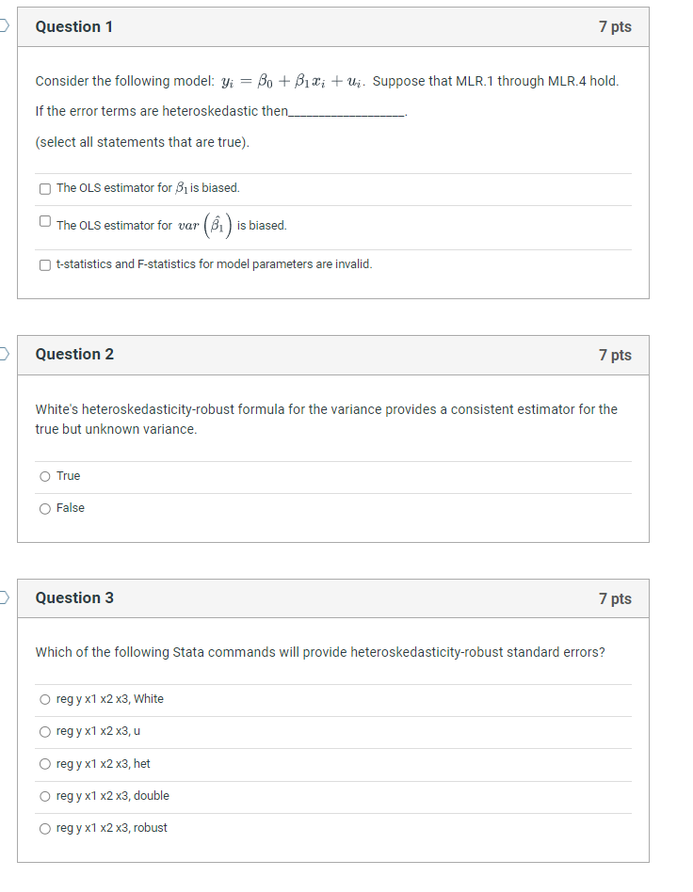Check the statement about var(β̂1) being biased
The height and width of the screenshot is (892, 693).
coord(44,220)
